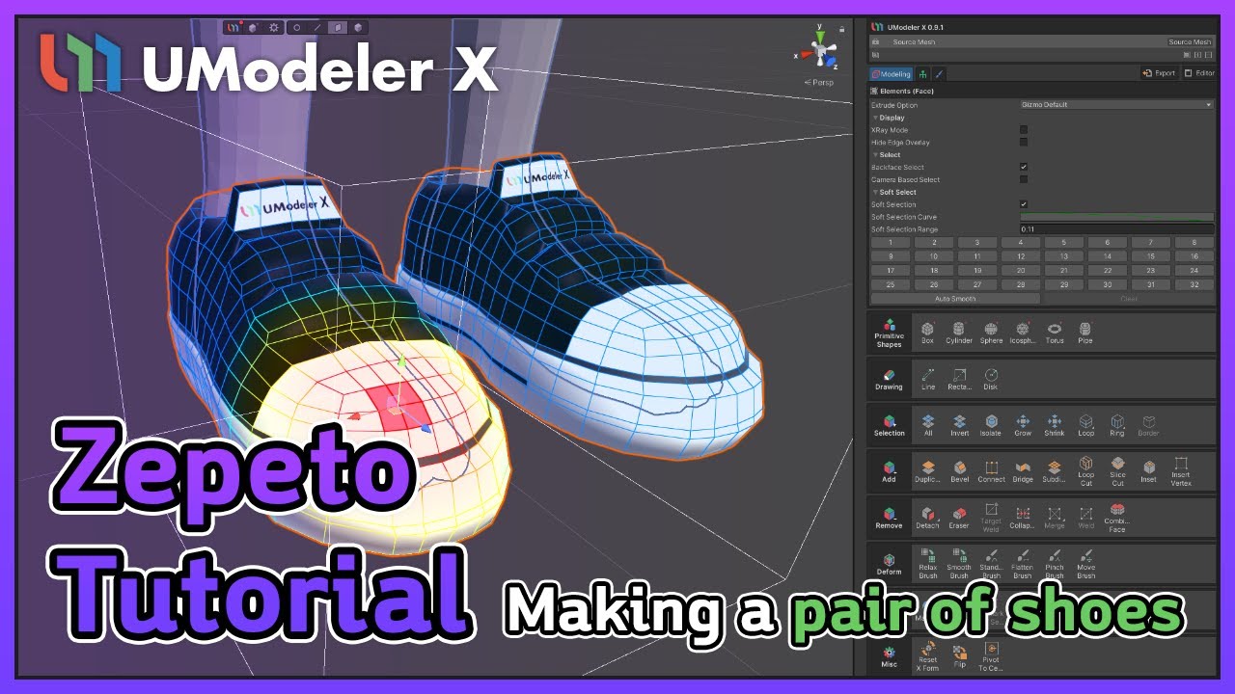Screen dimensions: 1235x694
Task: Grow the selection
Action: point(1023,425)
